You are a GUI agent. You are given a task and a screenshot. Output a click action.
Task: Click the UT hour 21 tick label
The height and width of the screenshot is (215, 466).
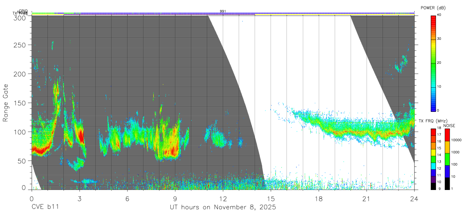(367, 198)
